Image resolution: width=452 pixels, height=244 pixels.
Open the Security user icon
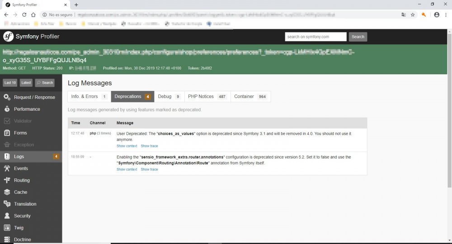tap(7, 216)
